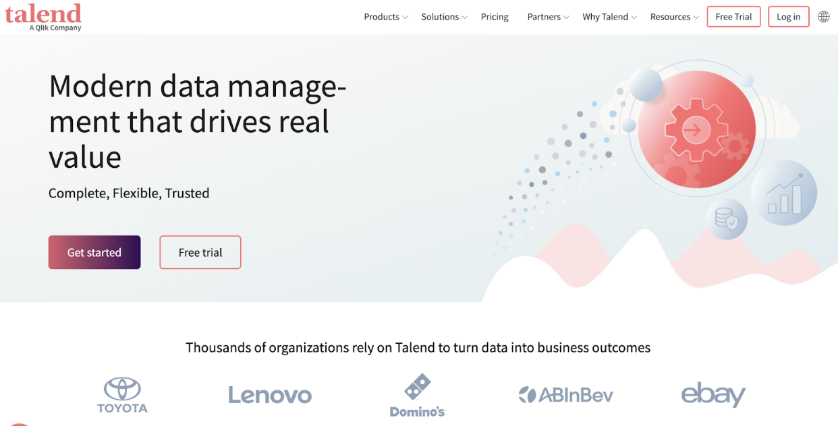Click the Talend logo in header
The width and height of the screenshot is (838, 426).
43,16
